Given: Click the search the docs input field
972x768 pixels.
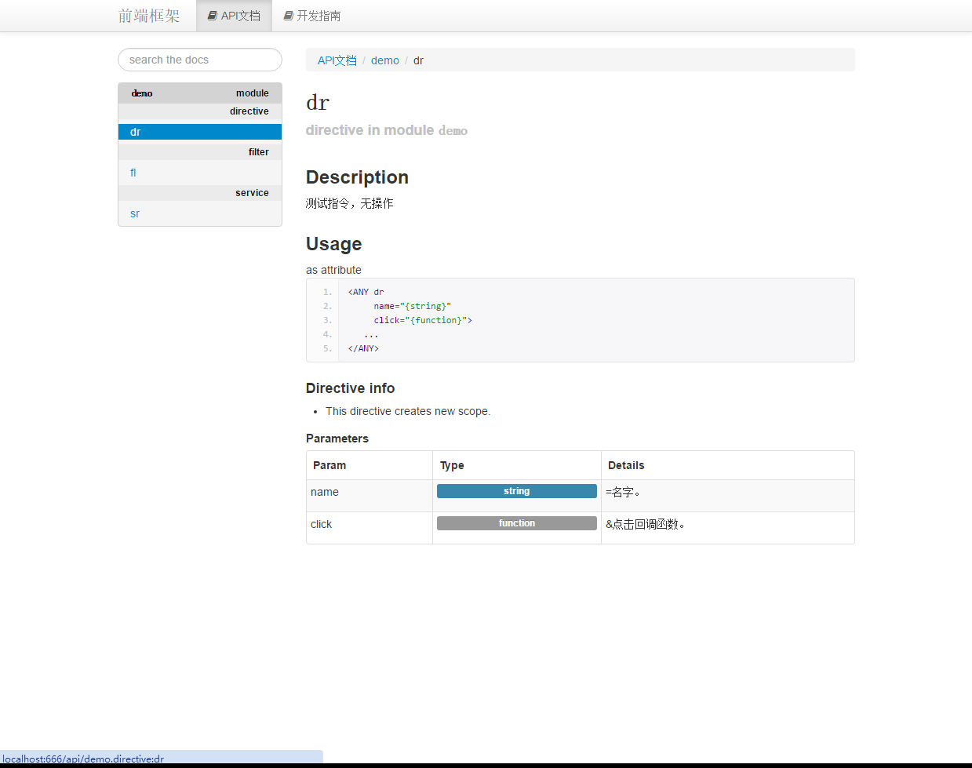Looking at the screenshot, I should click(x=199, y=60).
